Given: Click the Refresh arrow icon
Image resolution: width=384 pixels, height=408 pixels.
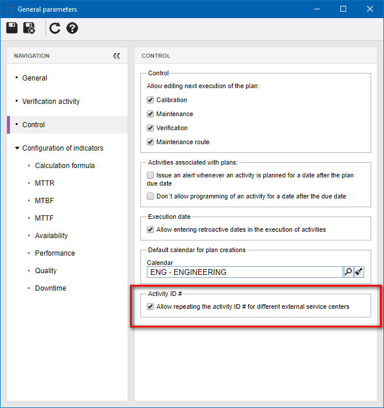Looking at the screenshot, I should (55, 28).
